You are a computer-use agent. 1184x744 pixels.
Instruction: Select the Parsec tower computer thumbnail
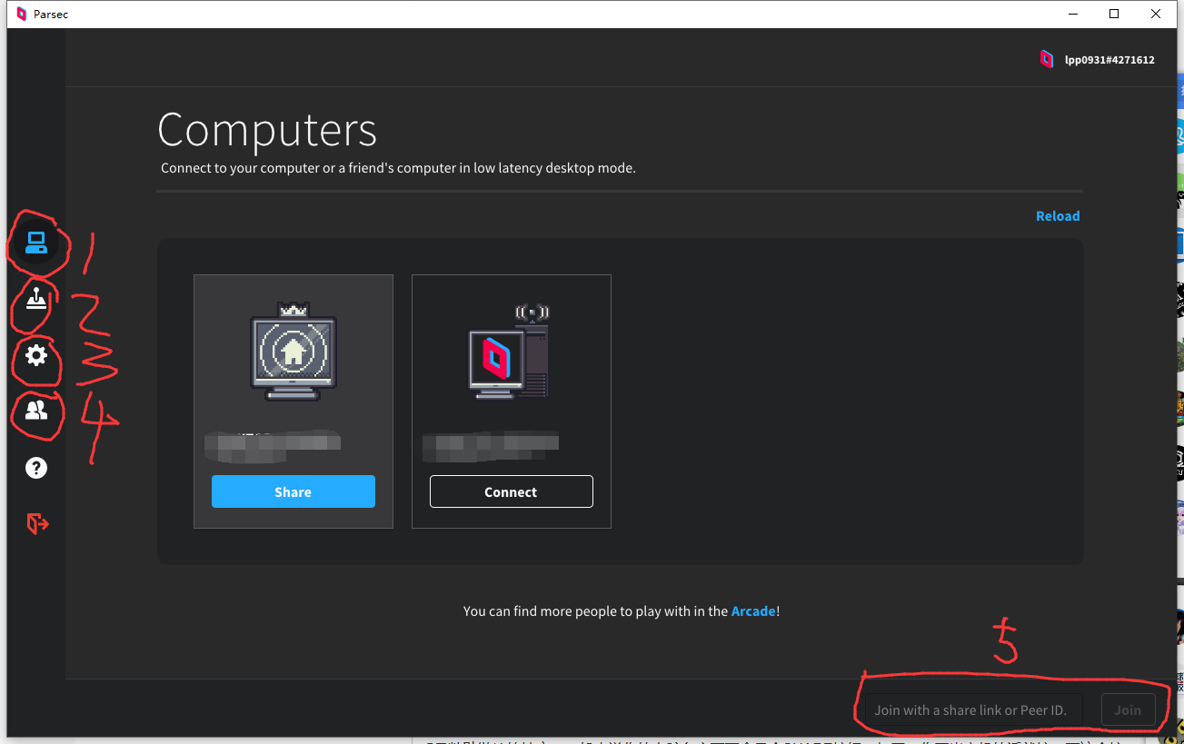(x=510, y=352)
